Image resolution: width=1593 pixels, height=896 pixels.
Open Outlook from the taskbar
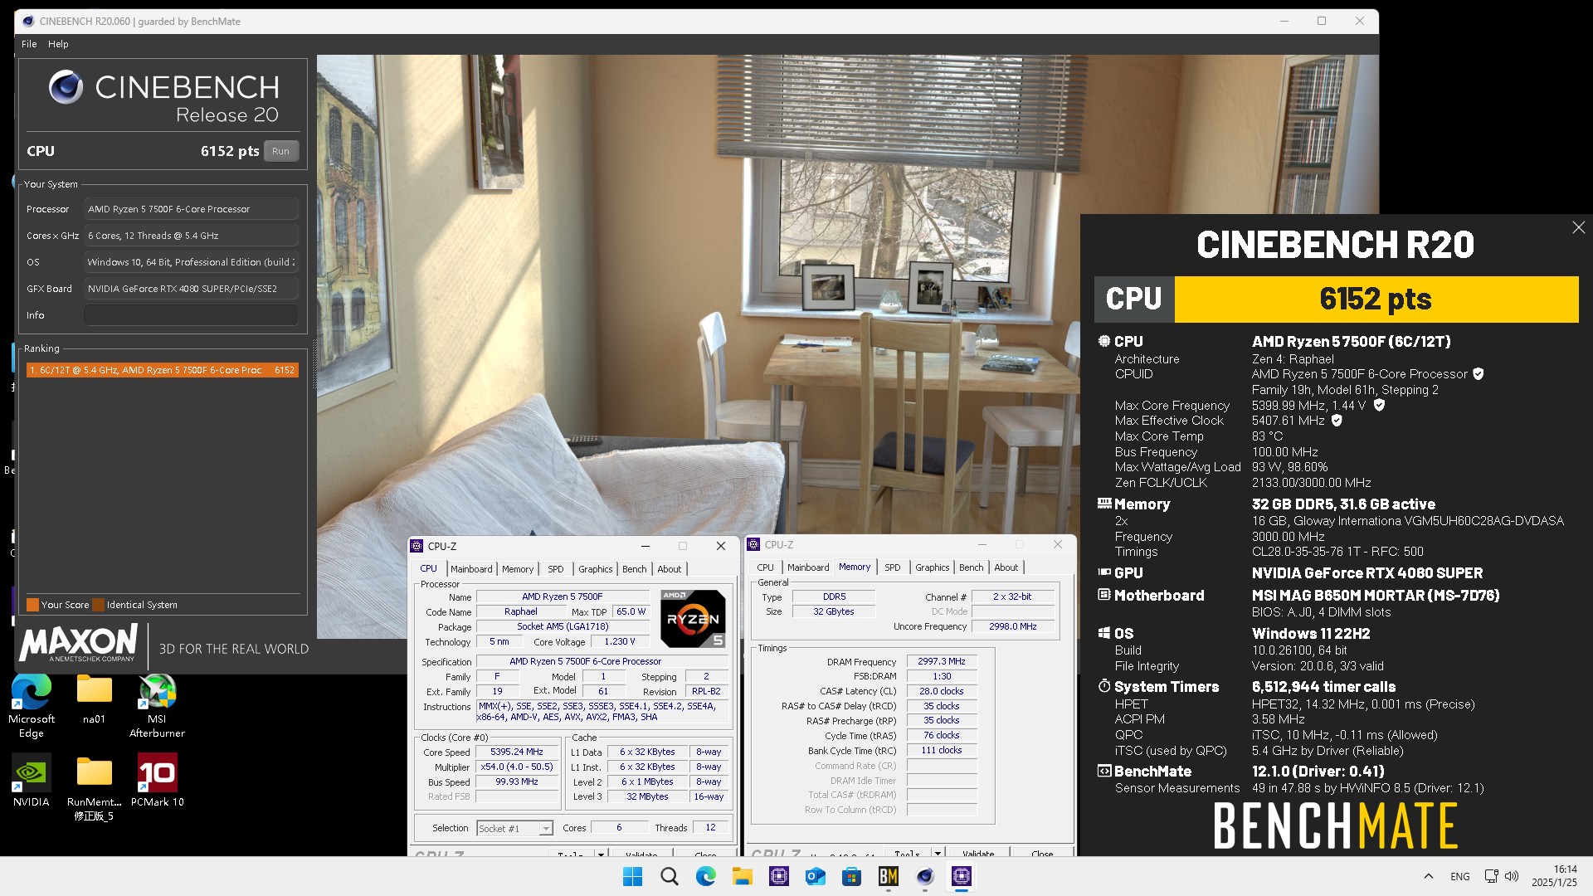(815, 876)
